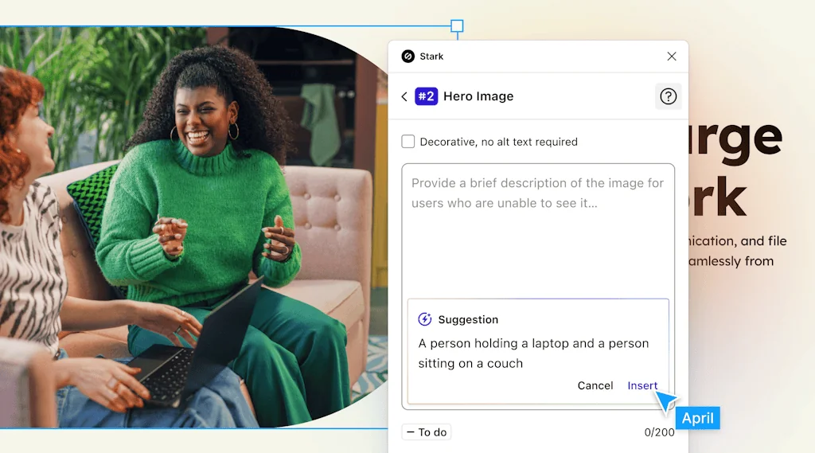The height and width of the screenshot is (453, 815).
Task: Click the selection handle above the image
Action: coord(457,26)
